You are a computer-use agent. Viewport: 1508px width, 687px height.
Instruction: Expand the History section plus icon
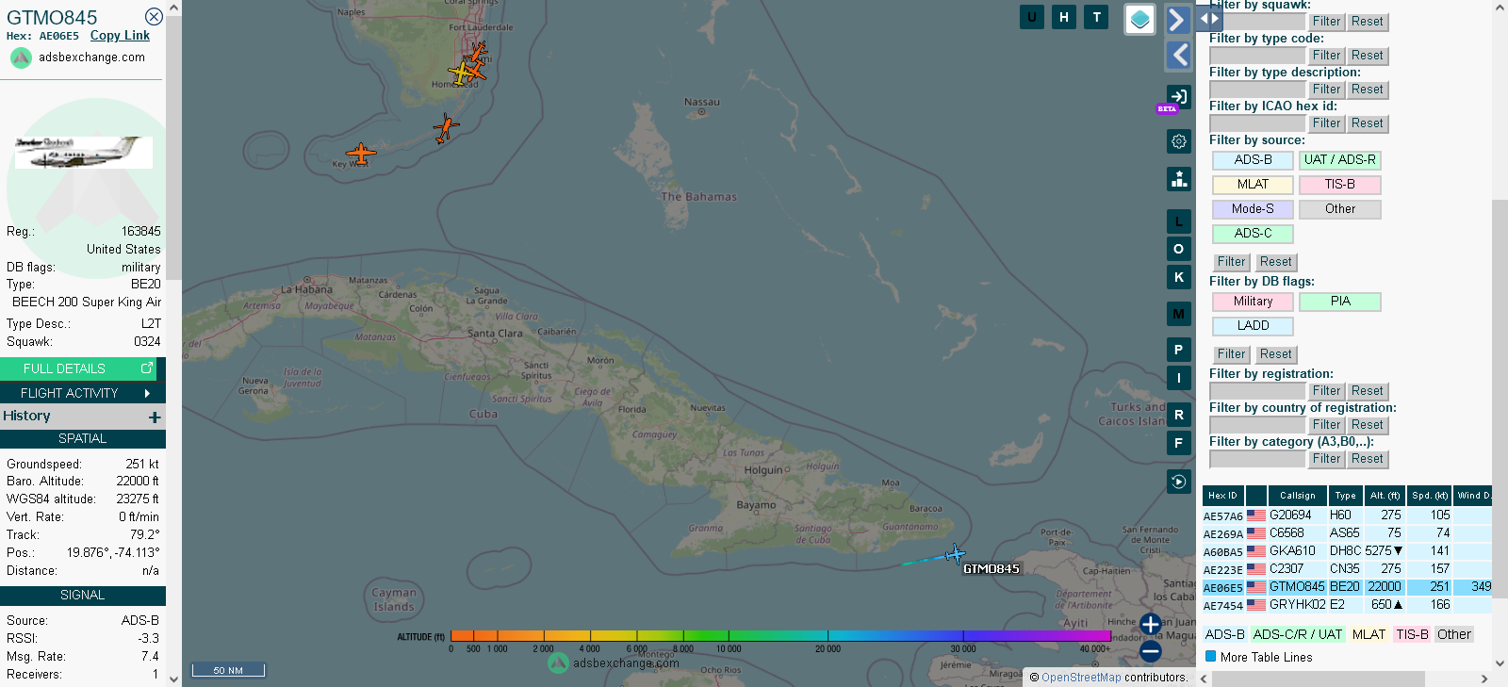(x=155, y=417)
